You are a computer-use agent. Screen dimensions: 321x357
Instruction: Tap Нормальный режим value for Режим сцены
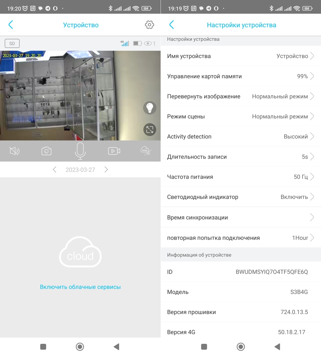click(x=280, y=116)
